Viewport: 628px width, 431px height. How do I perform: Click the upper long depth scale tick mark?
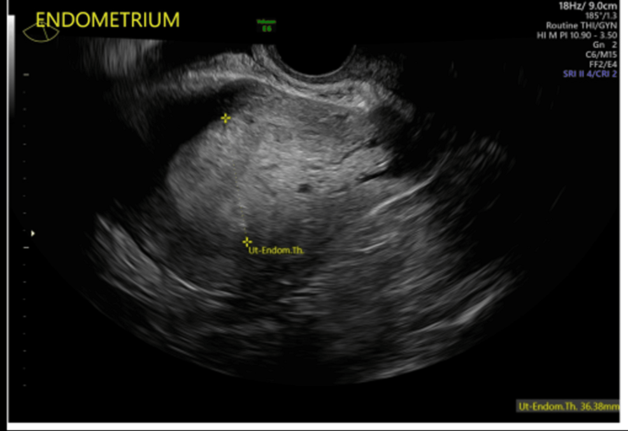[x=27, y=74]
